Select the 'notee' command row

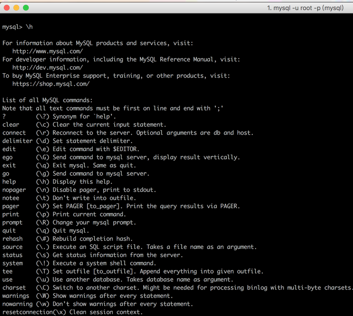[x=69, y=198]
